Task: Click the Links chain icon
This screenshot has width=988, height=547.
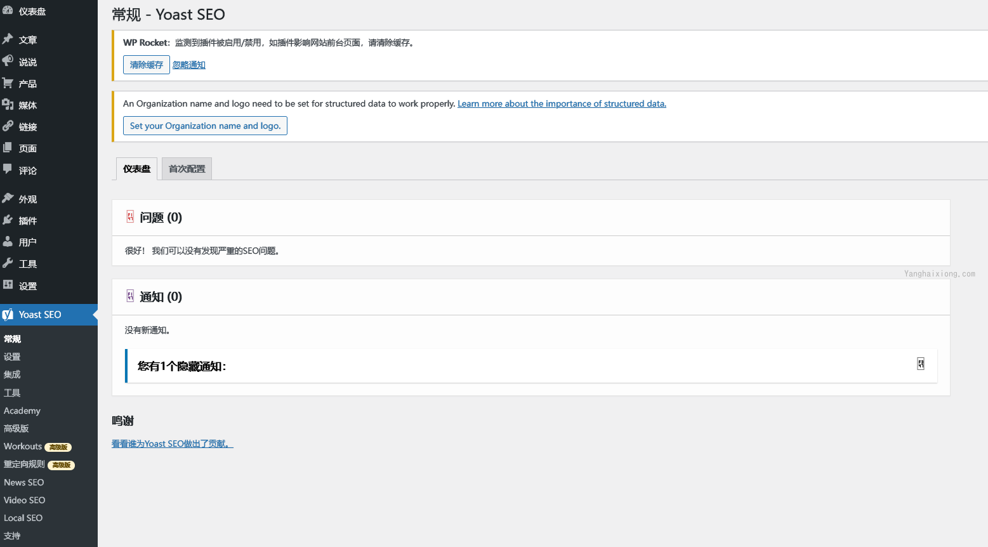Action: (x=8, y=126)
